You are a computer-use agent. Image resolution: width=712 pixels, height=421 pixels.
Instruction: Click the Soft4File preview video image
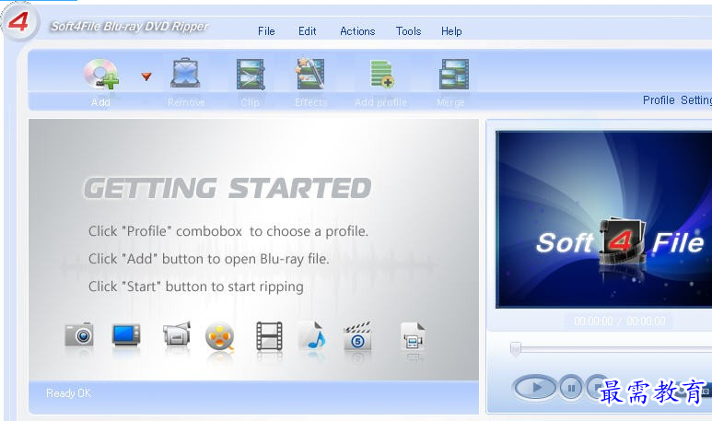604,219
